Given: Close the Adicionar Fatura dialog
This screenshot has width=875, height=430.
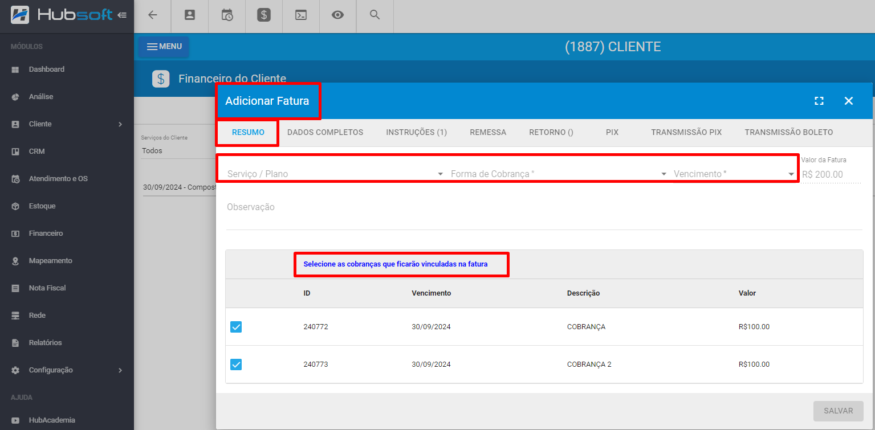Looking at the screenshot, I should 849,101.
